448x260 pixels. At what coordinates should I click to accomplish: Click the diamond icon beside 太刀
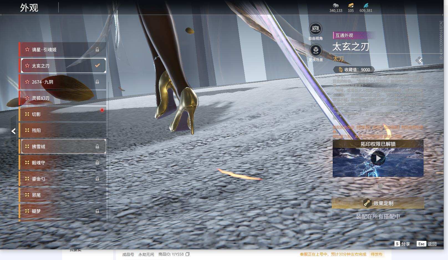[x=419, y=60]
